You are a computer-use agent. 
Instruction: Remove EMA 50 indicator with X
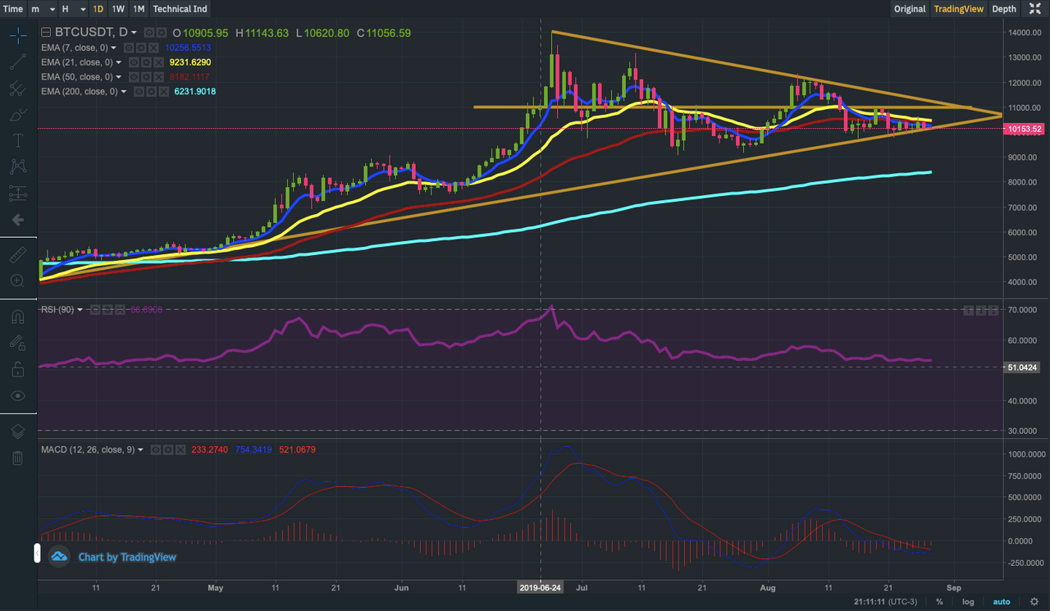click(x=158, y=77)
